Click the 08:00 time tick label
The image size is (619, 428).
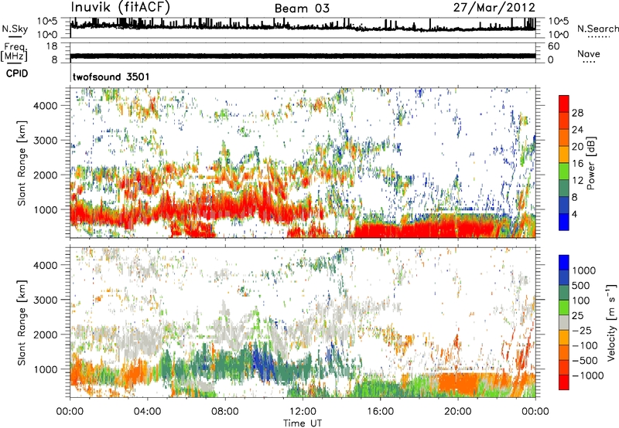(224, 412)
